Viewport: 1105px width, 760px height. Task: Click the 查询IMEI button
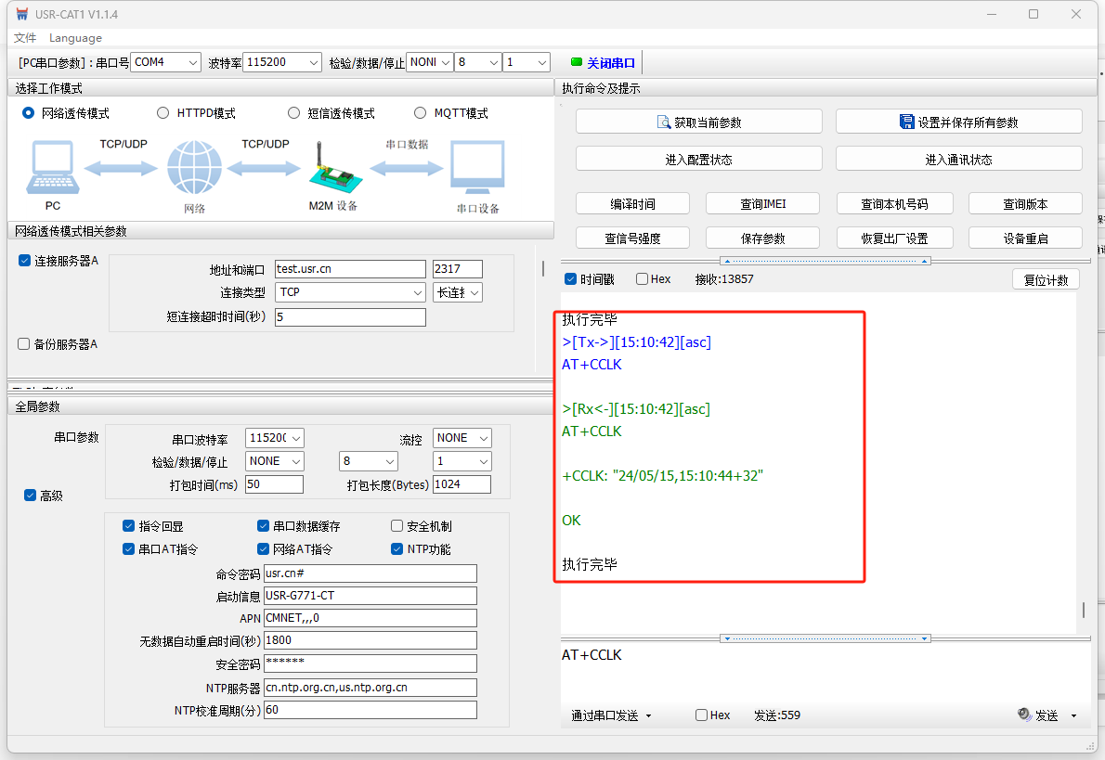(762, 204)
